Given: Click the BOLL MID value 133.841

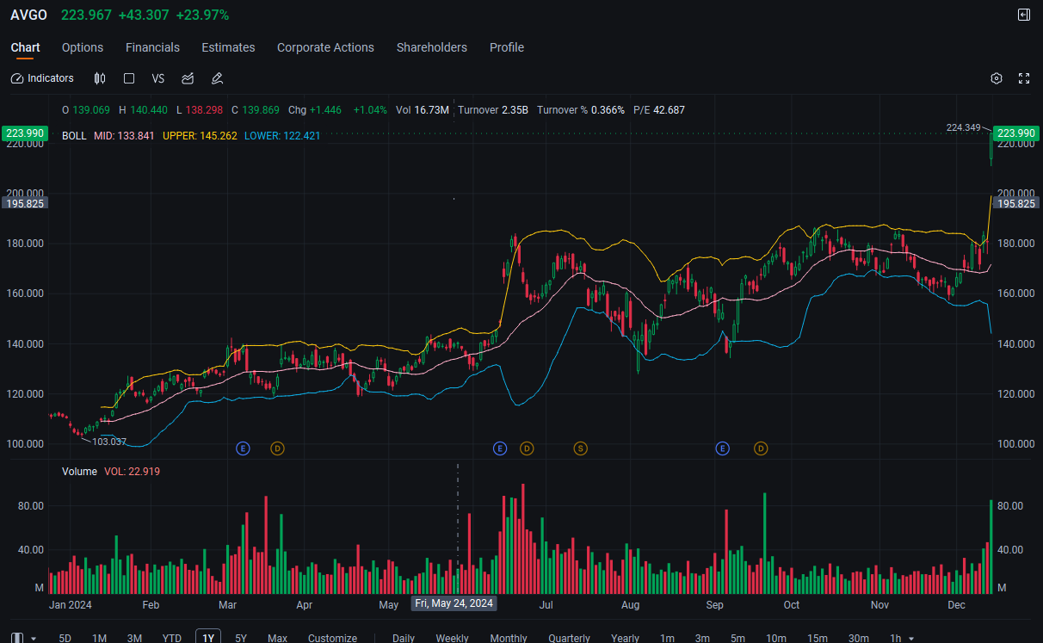Looking at the screenshot, I should click(136, 136).
